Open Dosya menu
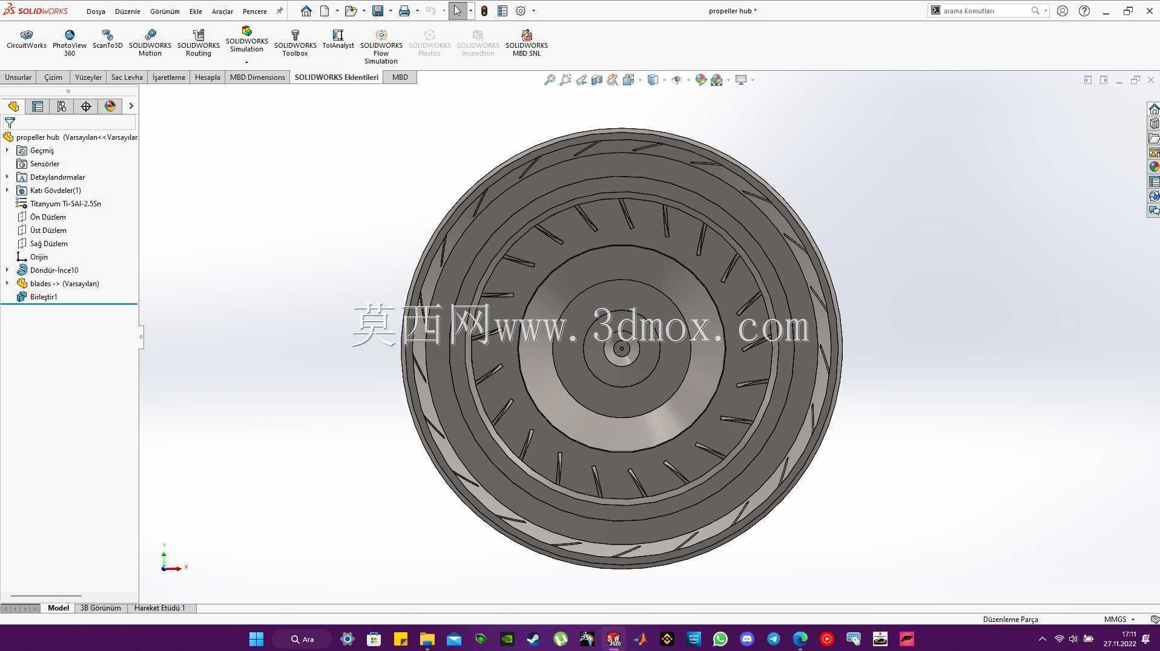The width and height of the screenshot is (1160, 651). [x=96, y=11]
